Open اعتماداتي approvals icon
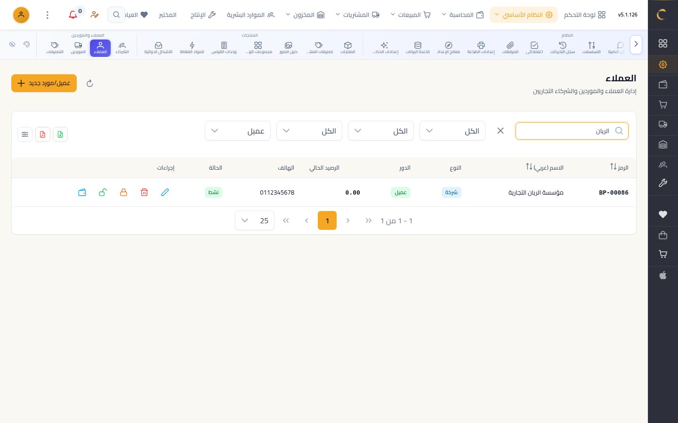This screenshot has height=423, width=678. coord(534,47)
